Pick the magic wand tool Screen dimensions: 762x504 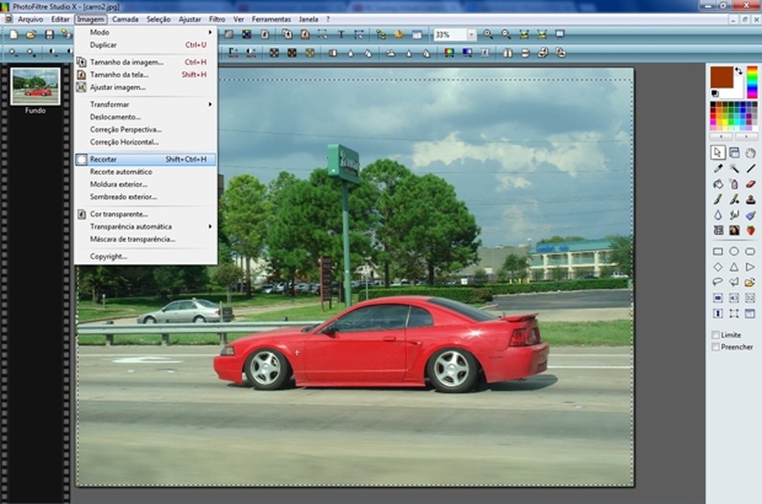(734, 168)
